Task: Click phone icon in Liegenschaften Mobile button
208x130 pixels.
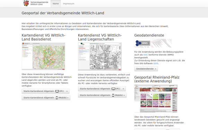Action: [x=113, y=95]
